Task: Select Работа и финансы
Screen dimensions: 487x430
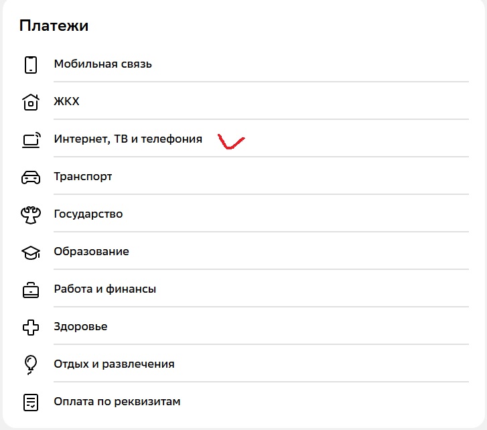Action: [105, 289]
